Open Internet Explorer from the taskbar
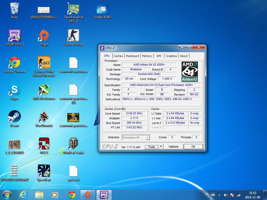267x200 pixels. (x=23, y=195)
